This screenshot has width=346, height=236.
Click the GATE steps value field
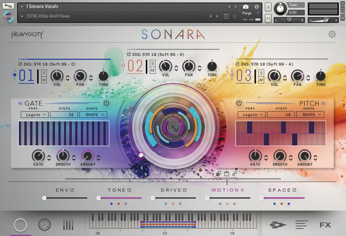tap(64, 115)
